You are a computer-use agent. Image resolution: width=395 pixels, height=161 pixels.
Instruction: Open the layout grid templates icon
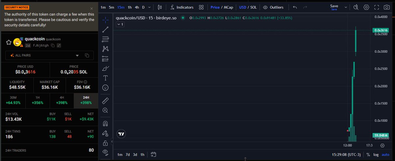201,7
